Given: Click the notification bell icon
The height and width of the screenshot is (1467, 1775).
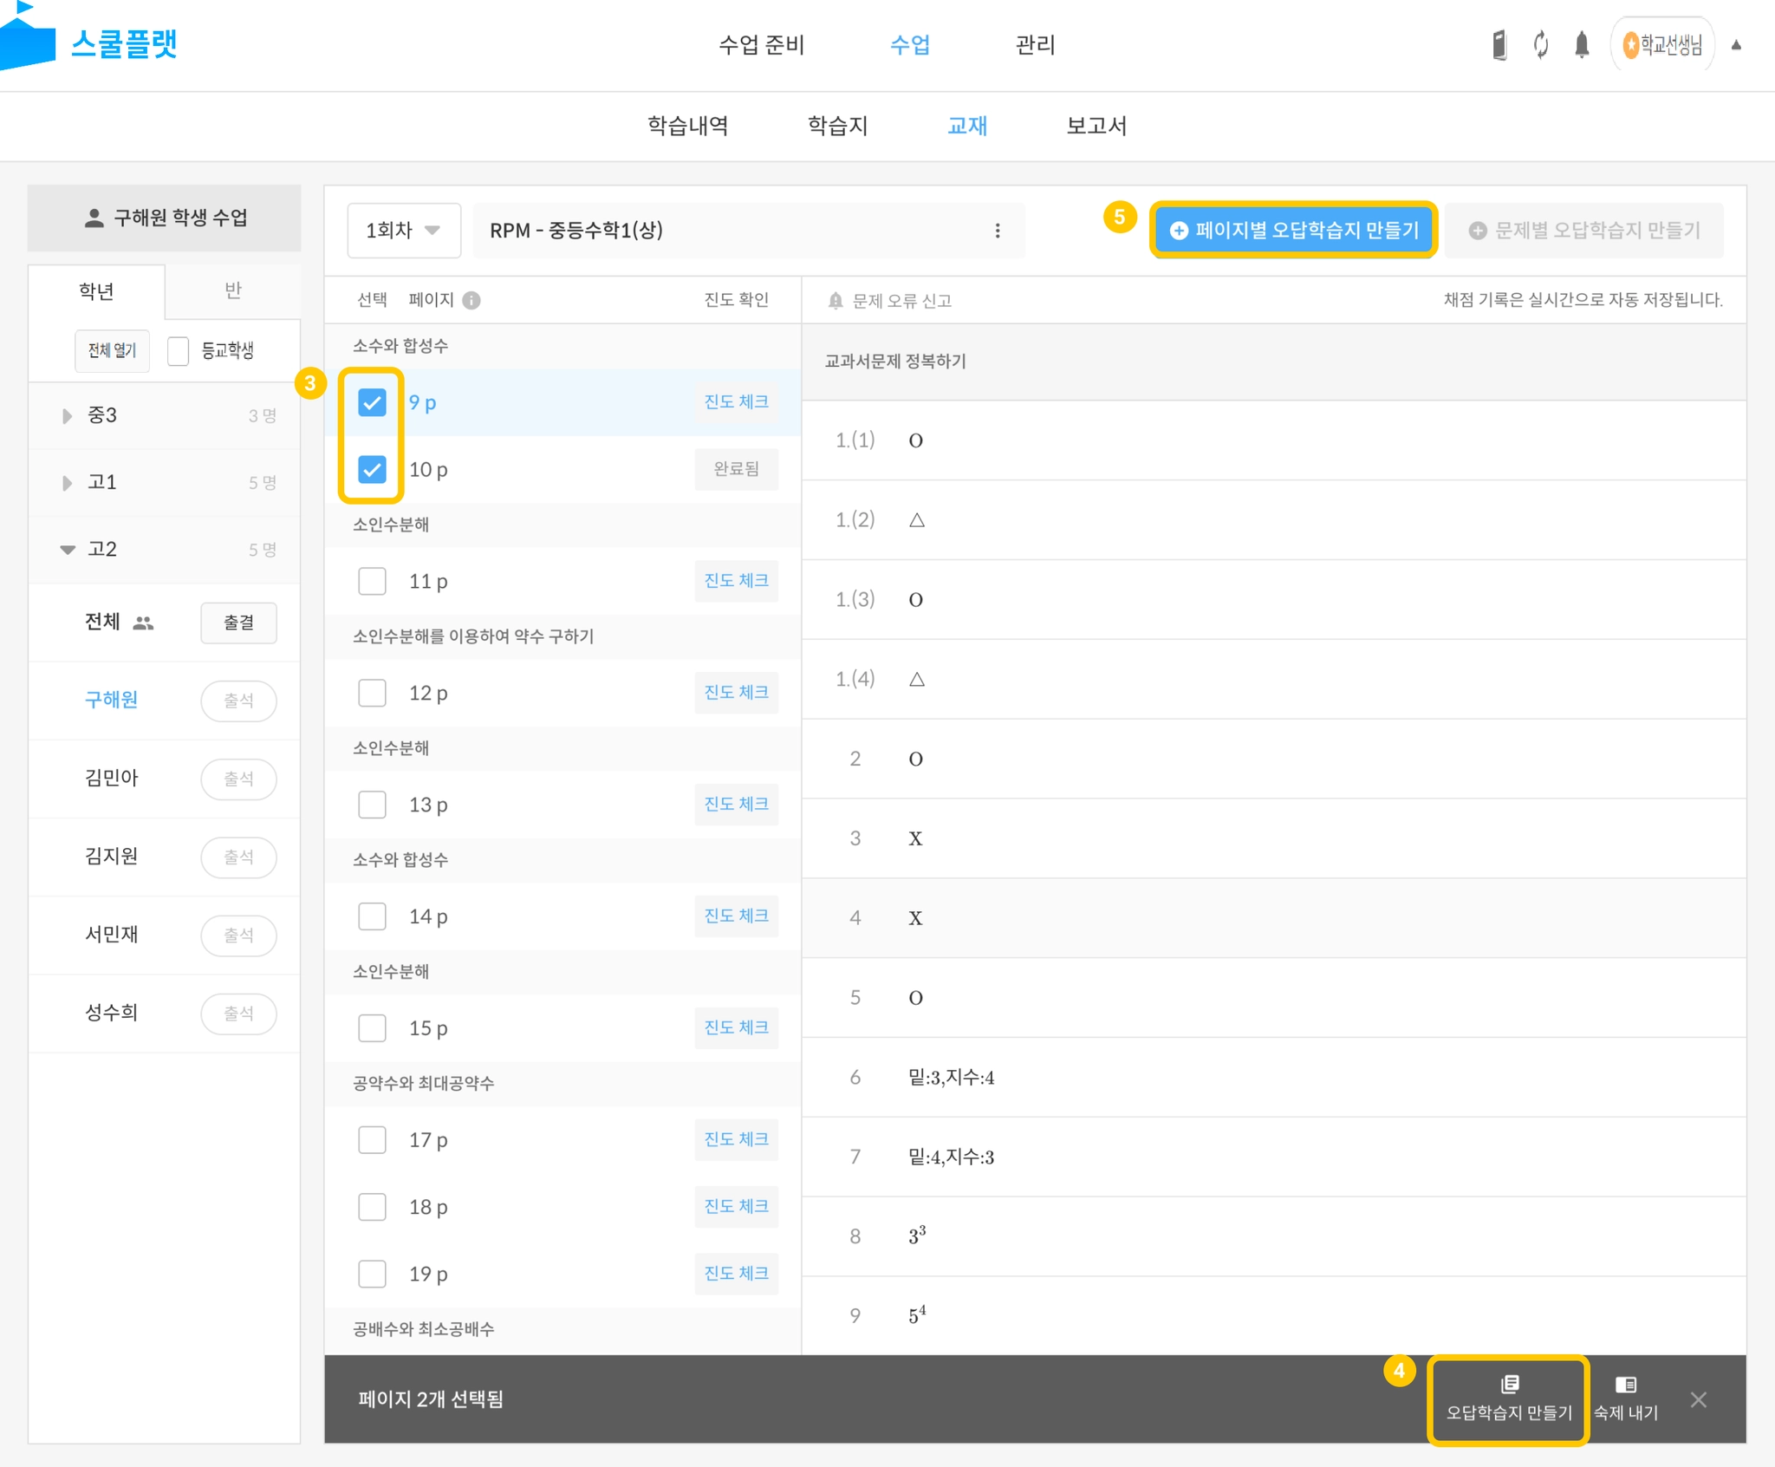Looking at the screenshot, I should pyautogui.click(x=1582, y=44).
